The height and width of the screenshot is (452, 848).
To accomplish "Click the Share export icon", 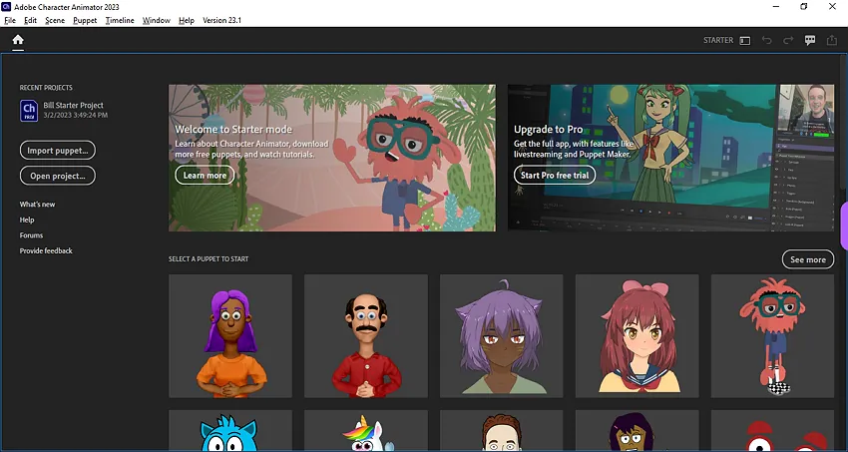I will point(831,40).
